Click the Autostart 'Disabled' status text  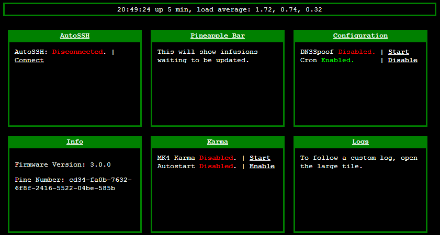tap(216, 166)
